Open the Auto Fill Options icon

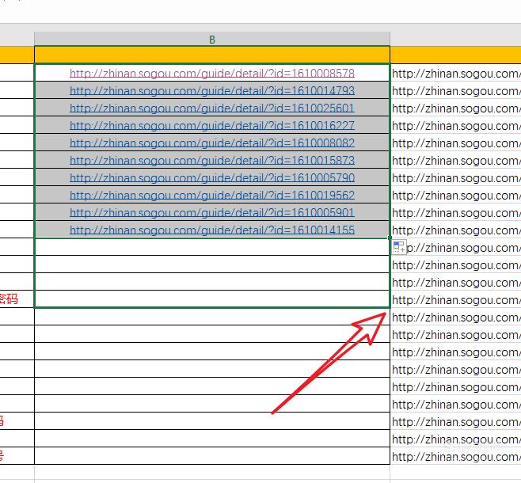click(399, 247)
